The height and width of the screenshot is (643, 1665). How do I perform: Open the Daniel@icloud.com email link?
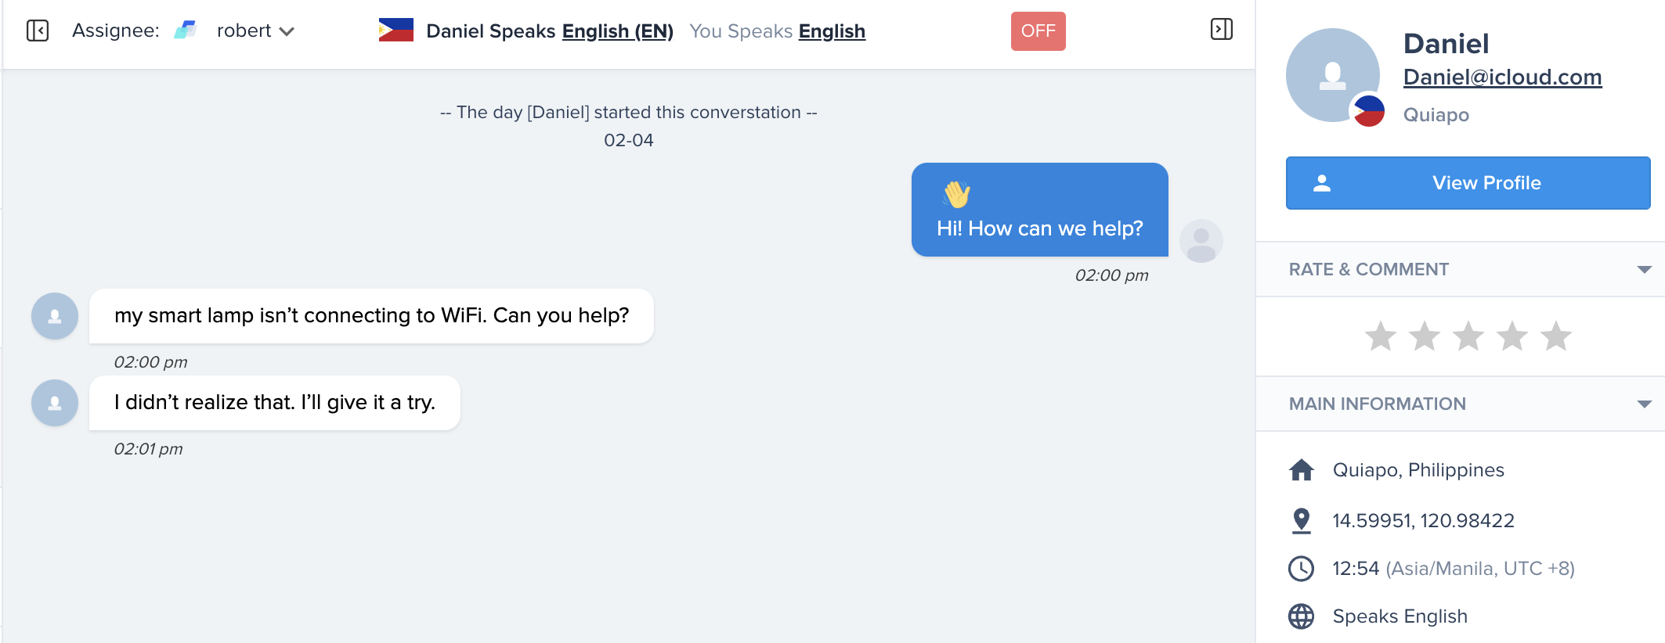1502,77
